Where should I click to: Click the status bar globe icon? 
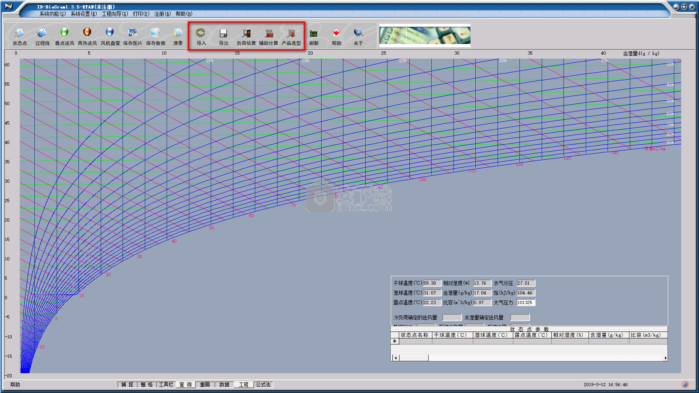click(x=685, y=385)
